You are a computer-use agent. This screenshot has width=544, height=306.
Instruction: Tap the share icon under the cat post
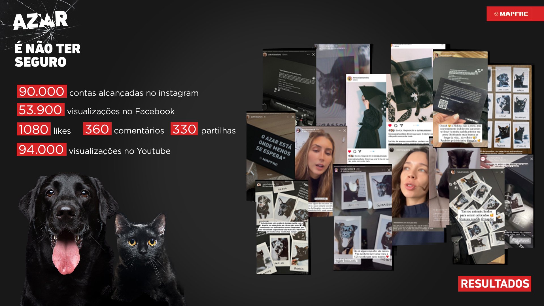click(401, 125)
